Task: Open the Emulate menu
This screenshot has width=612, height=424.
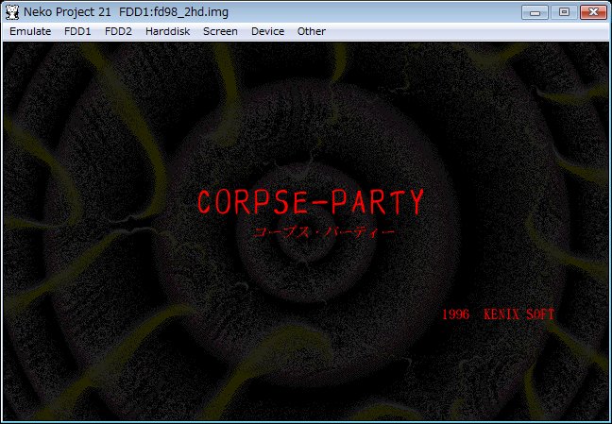Action: pos(30,31)
